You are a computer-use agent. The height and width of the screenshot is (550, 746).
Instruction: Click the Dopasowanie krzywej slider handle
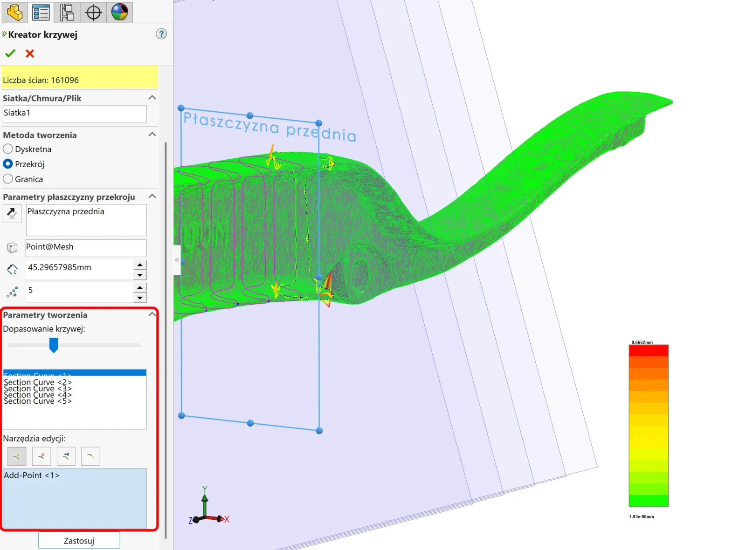54,345
